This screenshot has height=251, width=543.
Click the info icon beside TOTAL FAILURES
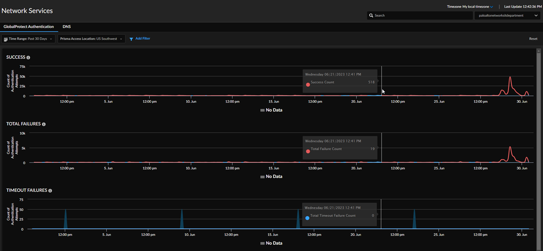tap(44, 124)
